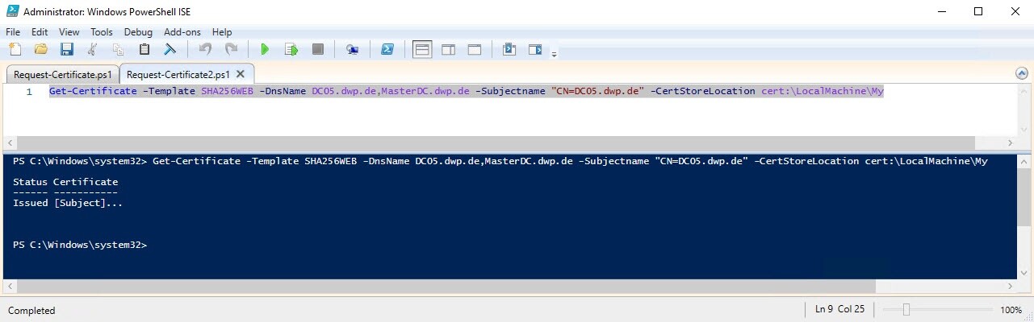Screen dimensions: 1034x322
Task: Launch PowerShell.exe from toolbar icon
Action: pyautogui.click(x=387, y=50)
